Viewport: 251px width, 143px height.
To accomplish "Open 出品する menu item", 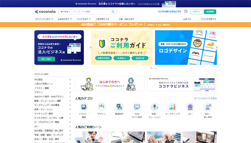I will [187, 19].
